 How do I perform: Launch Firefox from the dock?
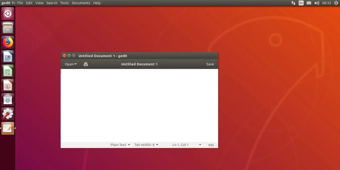(x=8, y=42)
